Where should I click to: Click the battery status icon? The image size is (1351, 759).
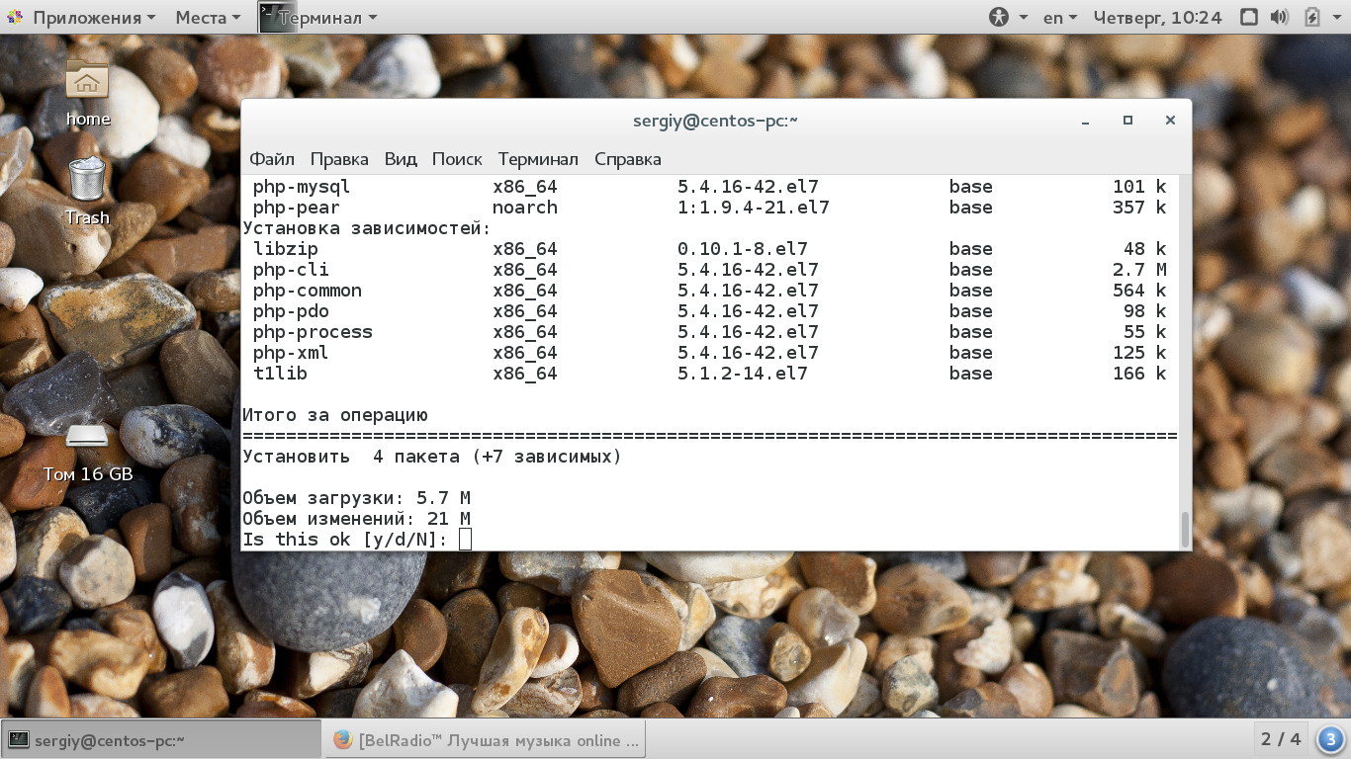click(x=1312, y=17)
